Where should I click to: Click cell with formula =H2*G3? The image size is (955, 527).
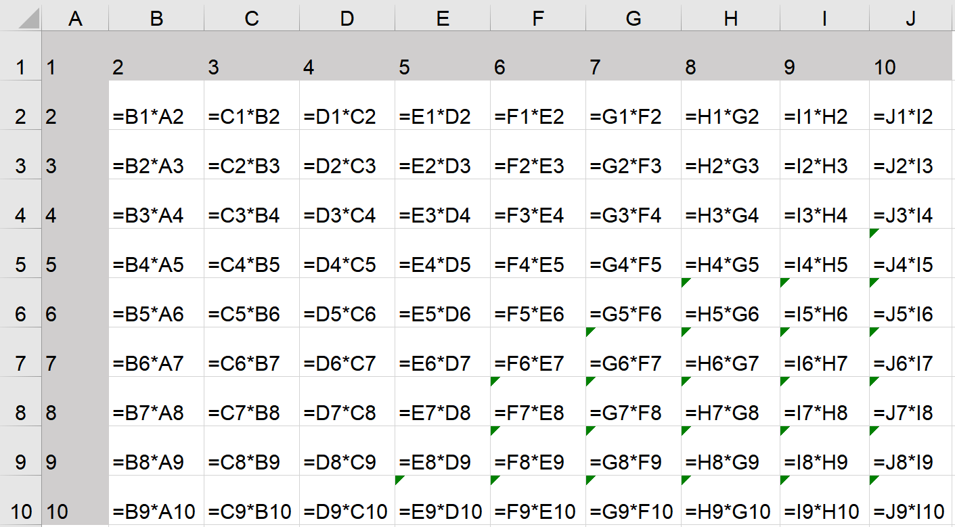[x=730, y=154]
